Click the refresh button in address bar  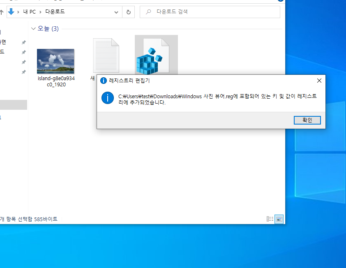(x=129, y=12)
